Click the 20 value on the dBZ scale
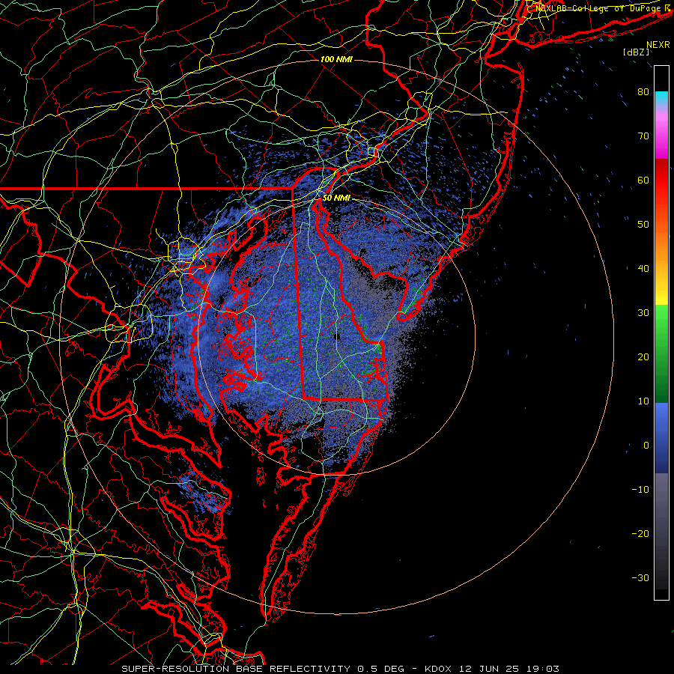This screenshot has height=674, width=674. [643, 357]
